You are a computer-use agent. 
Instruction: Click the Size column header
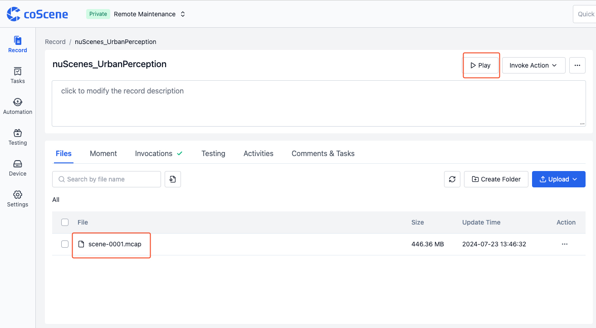click(418, 222)
